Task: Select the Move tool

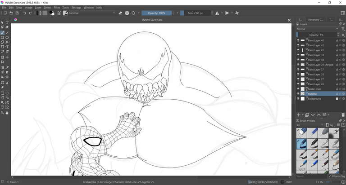Action: 7,57
